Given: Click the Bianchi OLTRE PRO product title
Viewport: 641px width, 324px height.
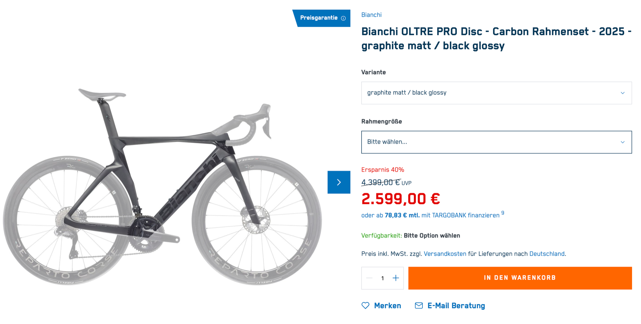Looking at the screenshot, I should [x=496, y=38].
